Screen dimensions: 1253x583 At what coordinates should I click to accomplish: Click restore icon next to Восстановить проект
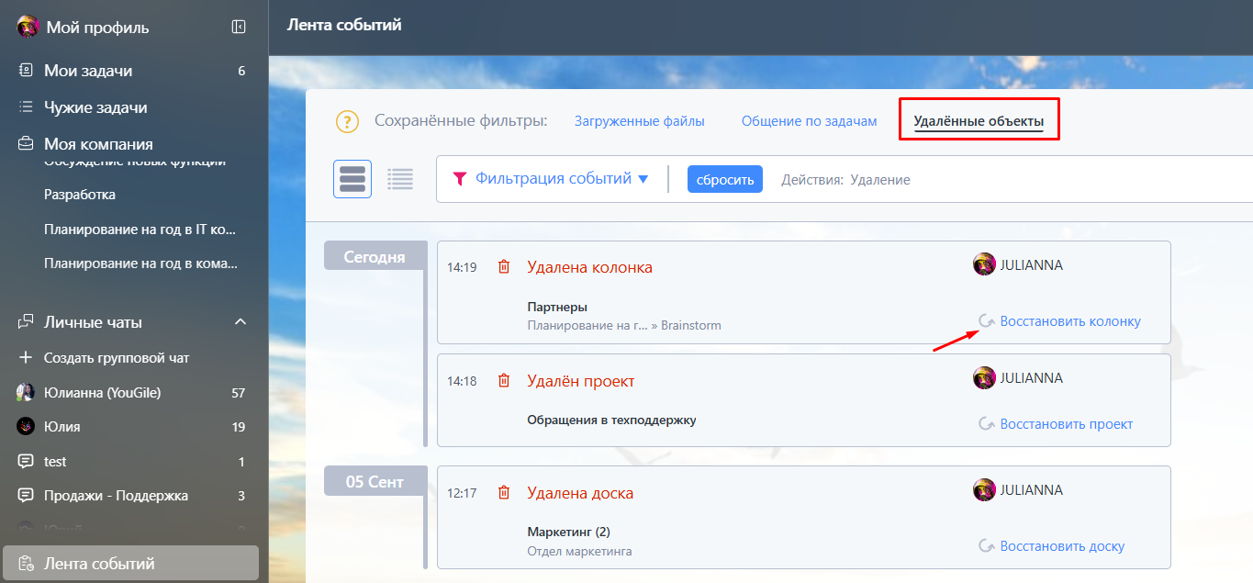(x=987, y=424)
